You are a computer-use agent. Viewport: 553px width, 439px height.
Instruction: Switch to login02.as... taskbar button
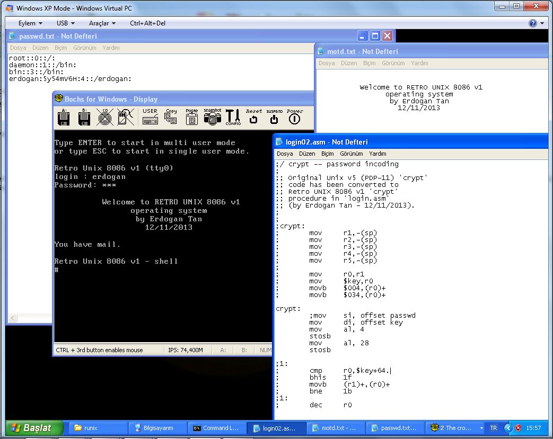pyautogui.click(x=277, y=428)
